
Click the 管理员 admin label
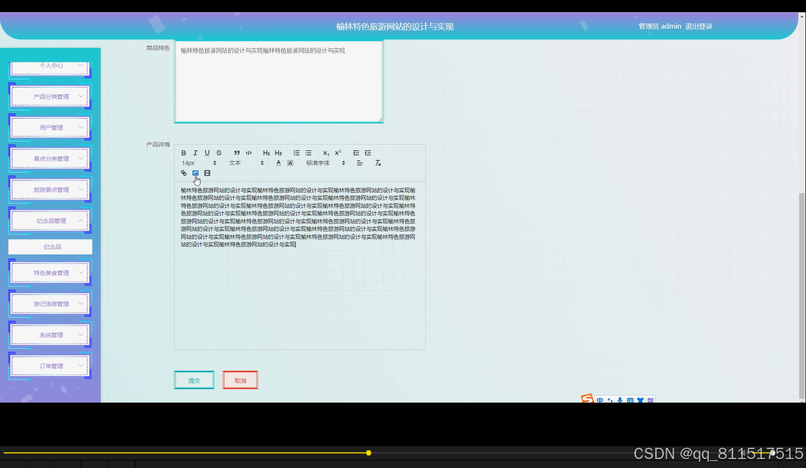tap(660, 26)
